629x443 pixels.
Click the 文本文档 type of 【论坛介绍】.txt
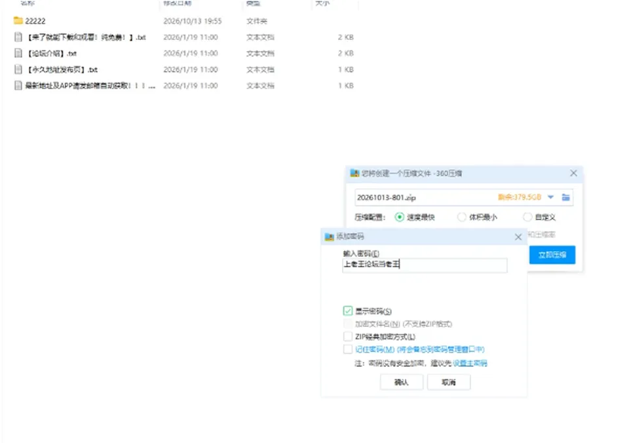pyautogui.click(x=260, y=53)
